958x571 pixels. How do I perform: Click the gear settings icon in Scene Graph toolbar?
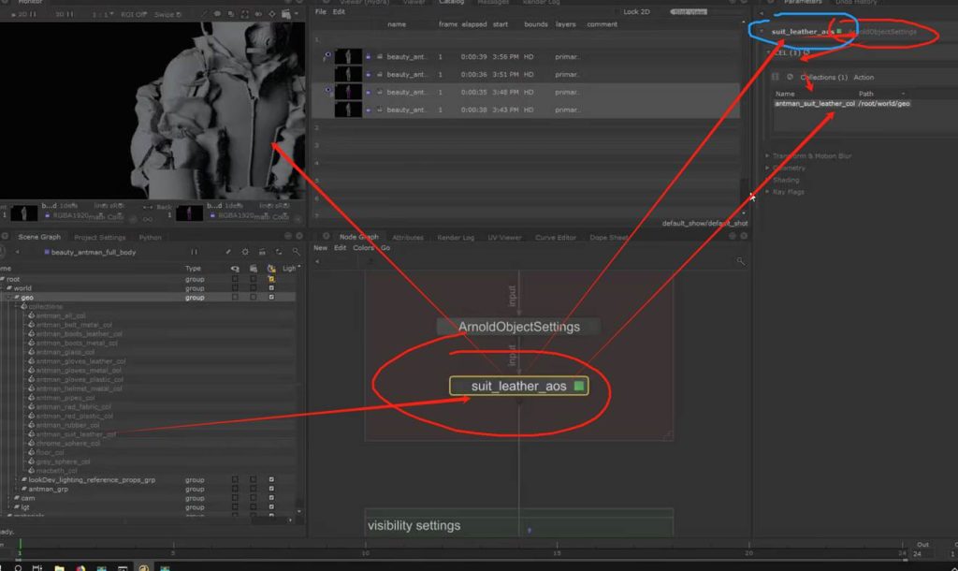point(245,252)
